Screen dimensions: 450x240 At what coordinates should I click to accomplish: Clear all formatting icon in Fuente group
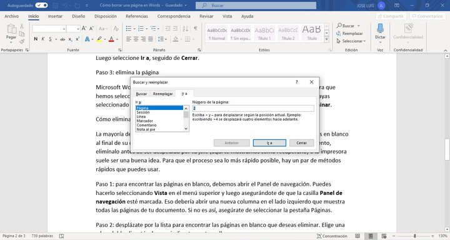click(116, 28)
